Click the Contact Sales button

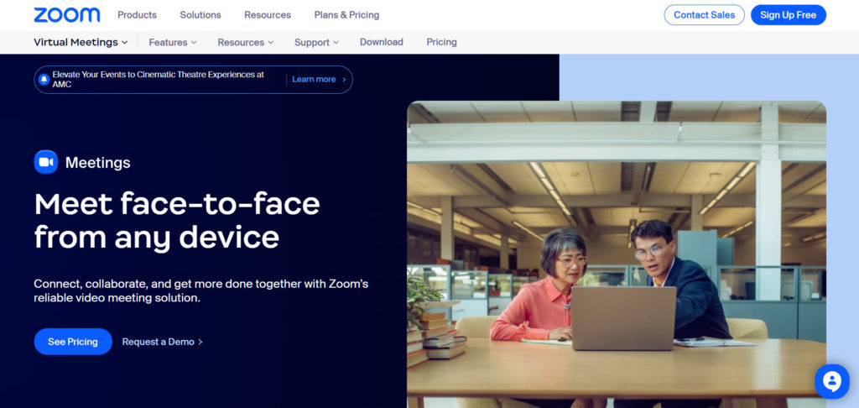pos(704,15)
